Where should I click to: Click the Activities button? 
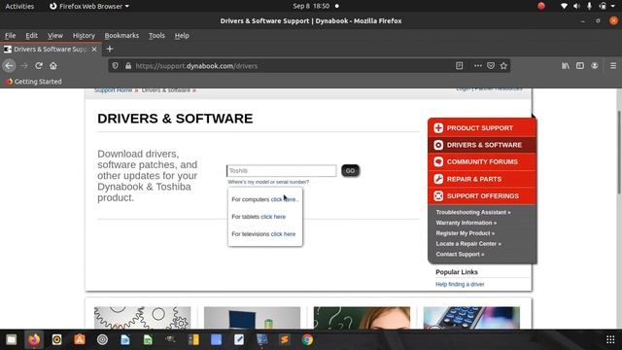[x=19, y=6]
